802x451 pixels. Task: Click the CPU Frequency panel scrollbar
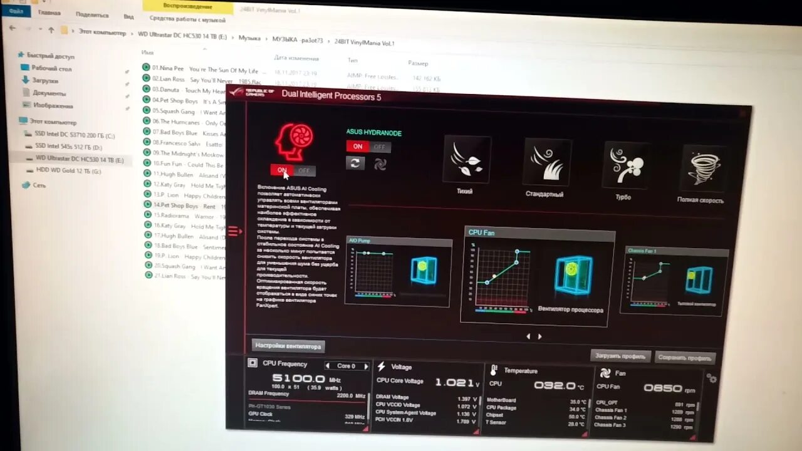[x=369, y=407]
